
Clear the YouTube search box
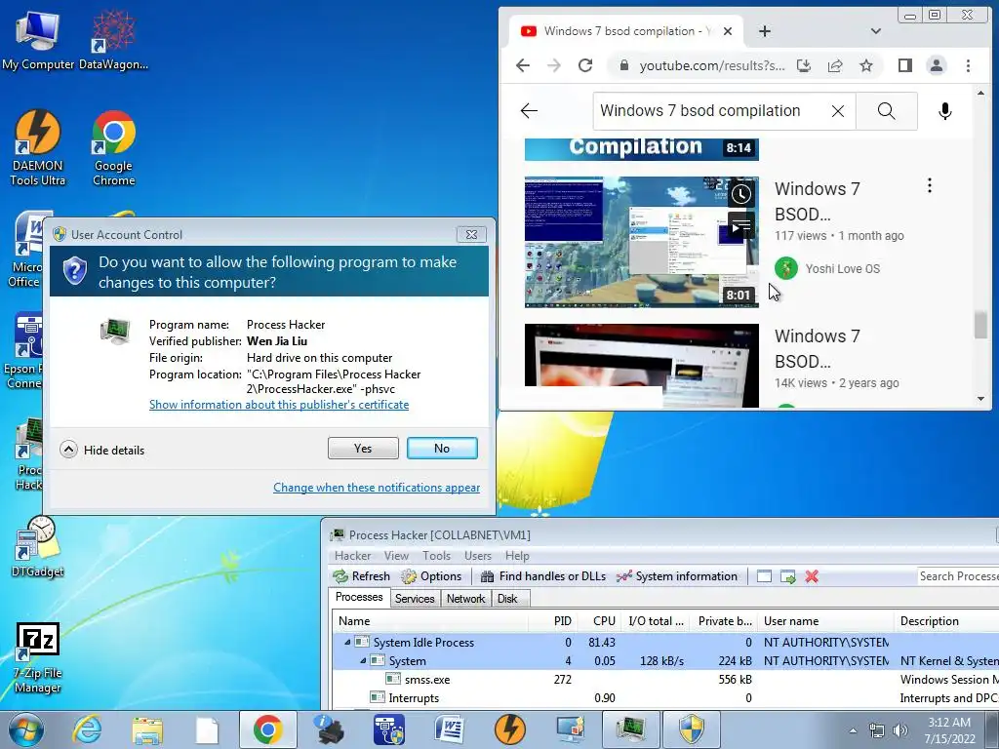pos(838,111)
